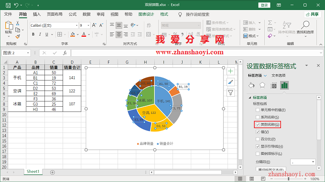Click the Paste clipboard icon
This screenshot has height=182, width=325.
pos(9,25)
